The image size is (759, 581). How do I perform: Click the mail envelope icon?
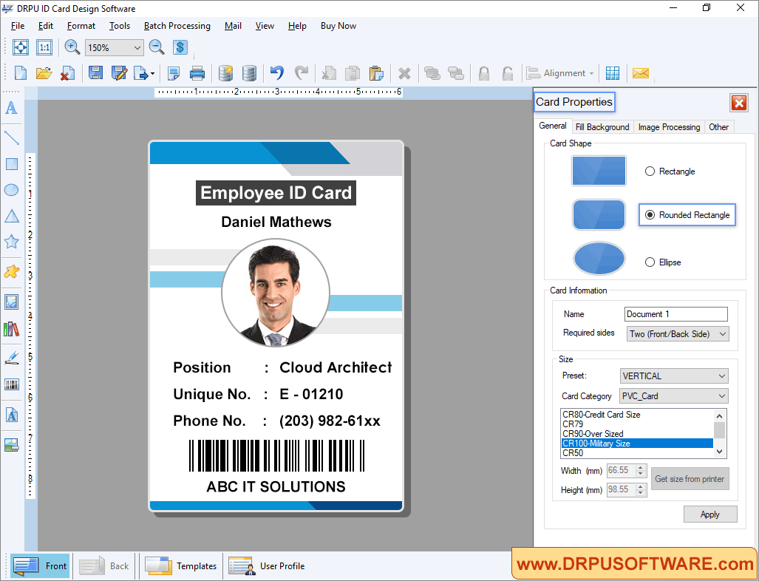click(641, 73)
